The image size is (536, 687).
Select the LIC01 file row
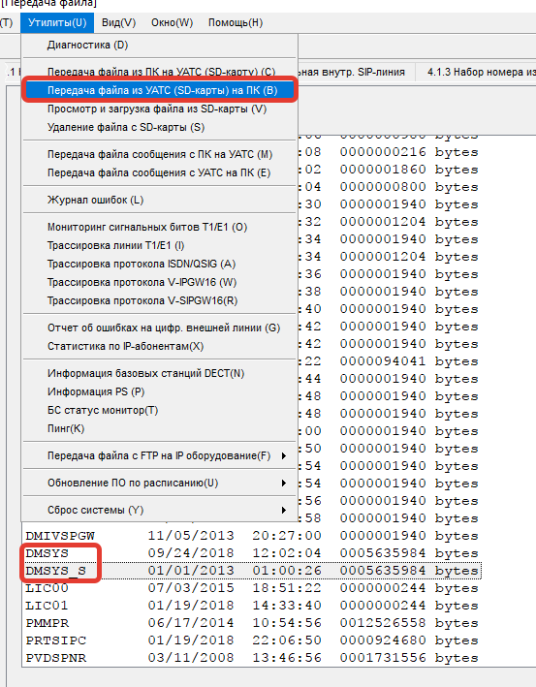tap(252, 606)
